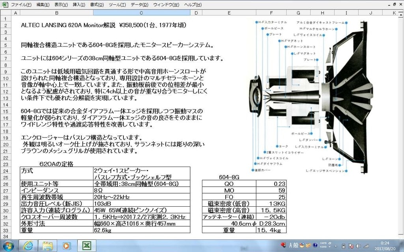The image size is (404, 252).
Task: Click the 'QO' label cell
Action: pyautogui.click(x=229, y=184)
